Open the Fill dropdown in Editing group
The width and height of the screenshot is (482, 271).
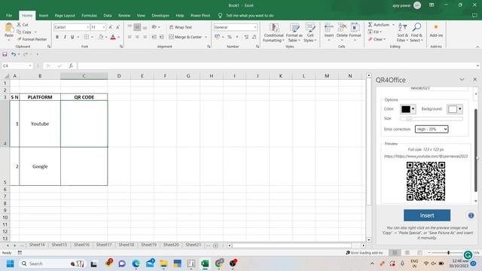pyautogui.click(x=375, y=32)
